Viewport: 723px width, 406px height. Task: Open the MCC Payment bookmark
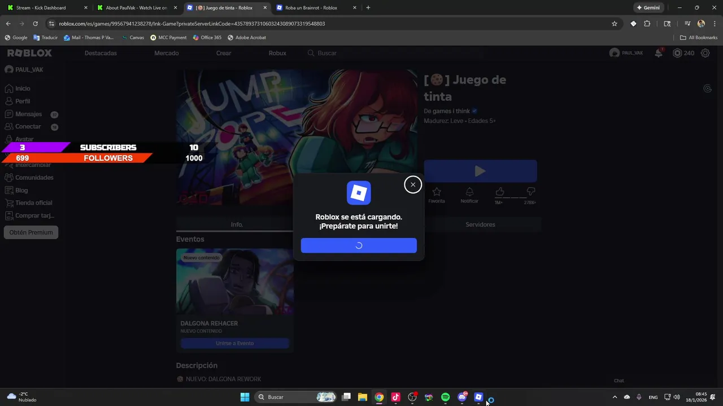tap(168, 38)
